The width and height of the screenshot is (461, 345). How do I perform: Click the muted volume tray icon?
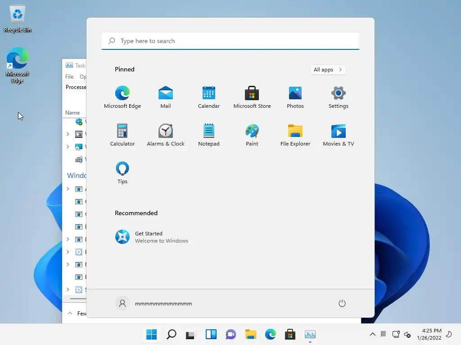coord(407,334)
